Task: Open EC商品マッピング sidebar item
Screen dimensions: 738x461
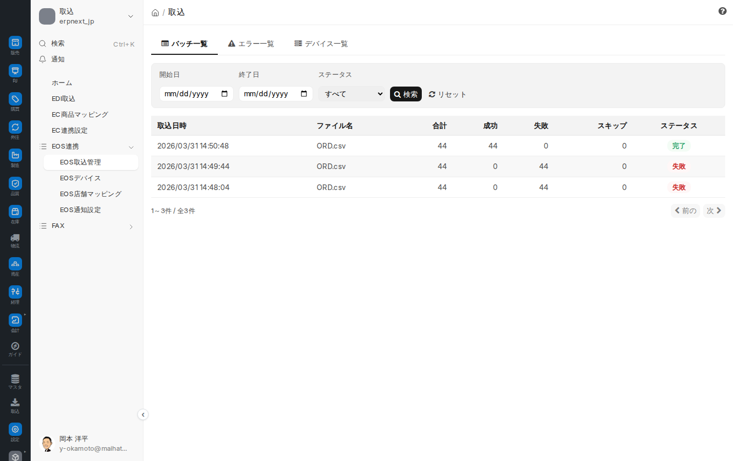Action: click(80, 115)
